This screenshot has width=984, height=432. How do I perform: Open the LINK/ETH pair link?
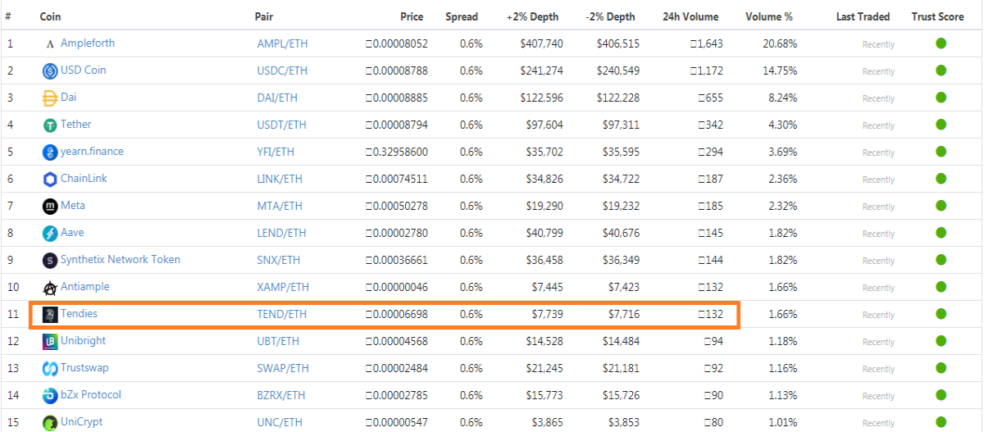279,180
